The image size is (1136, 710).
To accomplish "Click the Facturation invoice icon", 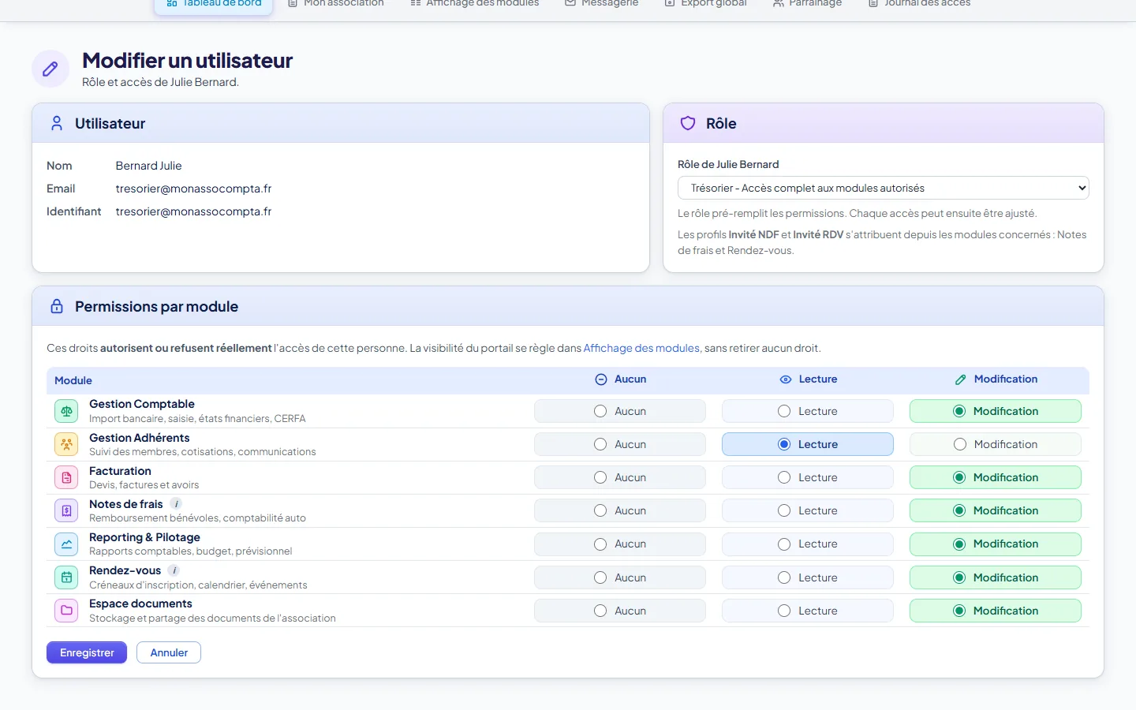I will [66, 477].
